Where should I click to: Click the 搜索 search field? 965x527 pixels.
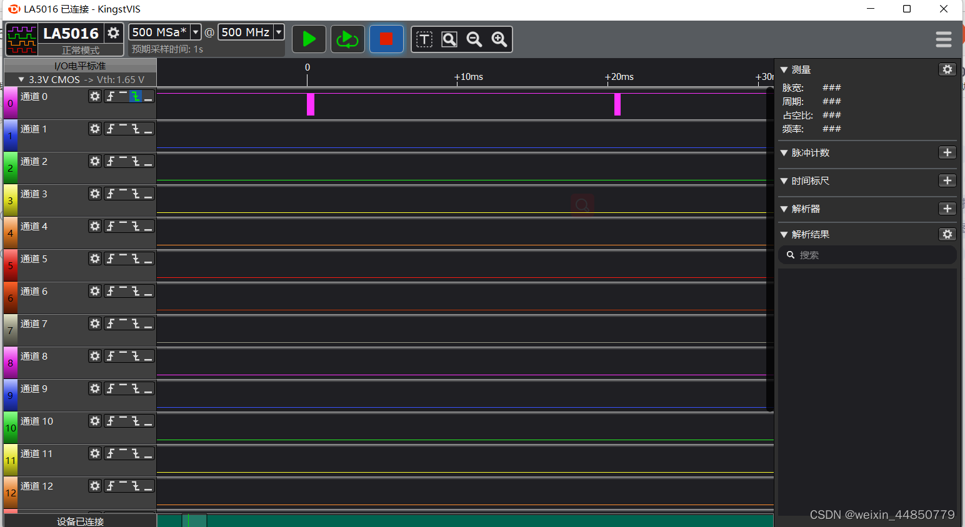pyautogui.click(x=867, y=255)
